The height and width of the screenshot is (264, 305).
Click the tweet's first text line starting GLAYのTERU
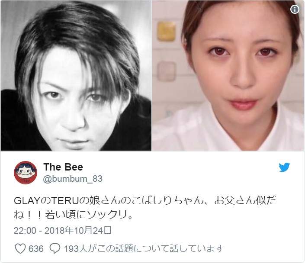click(x=145, y=200)
